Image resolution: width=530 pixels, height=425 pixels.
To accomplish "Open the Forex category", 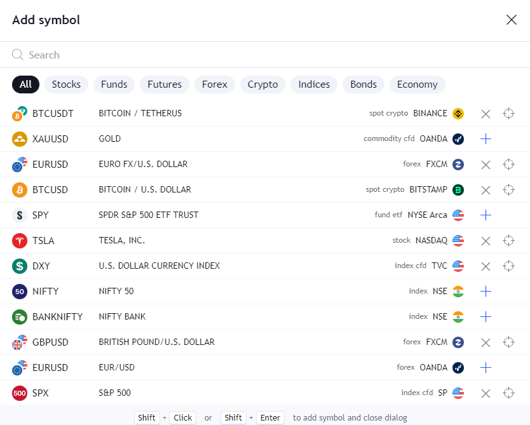I will click(215, 84).
